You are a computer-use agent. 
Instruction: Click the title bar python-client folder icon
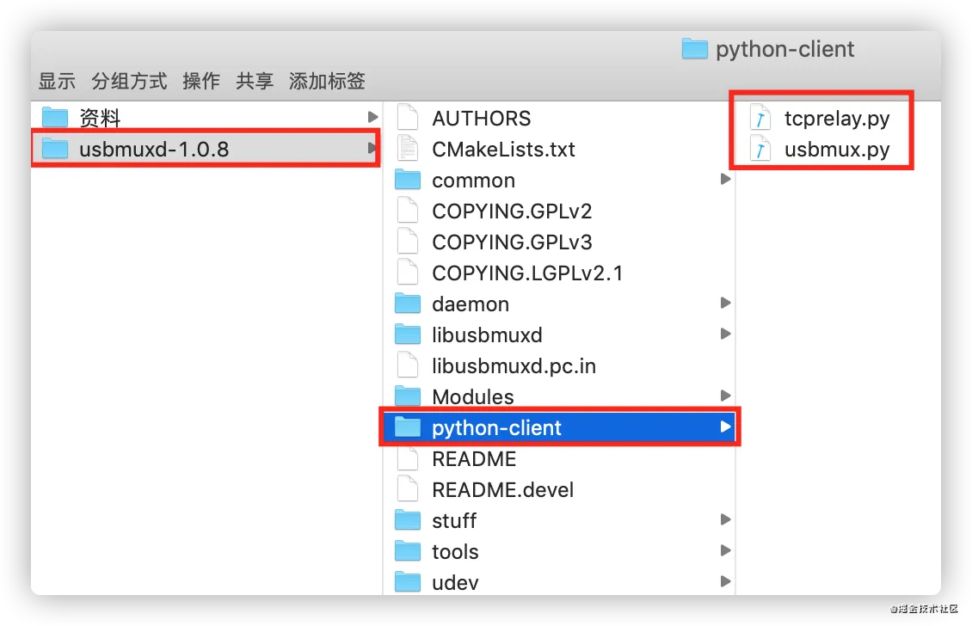(x=694, y=48)
